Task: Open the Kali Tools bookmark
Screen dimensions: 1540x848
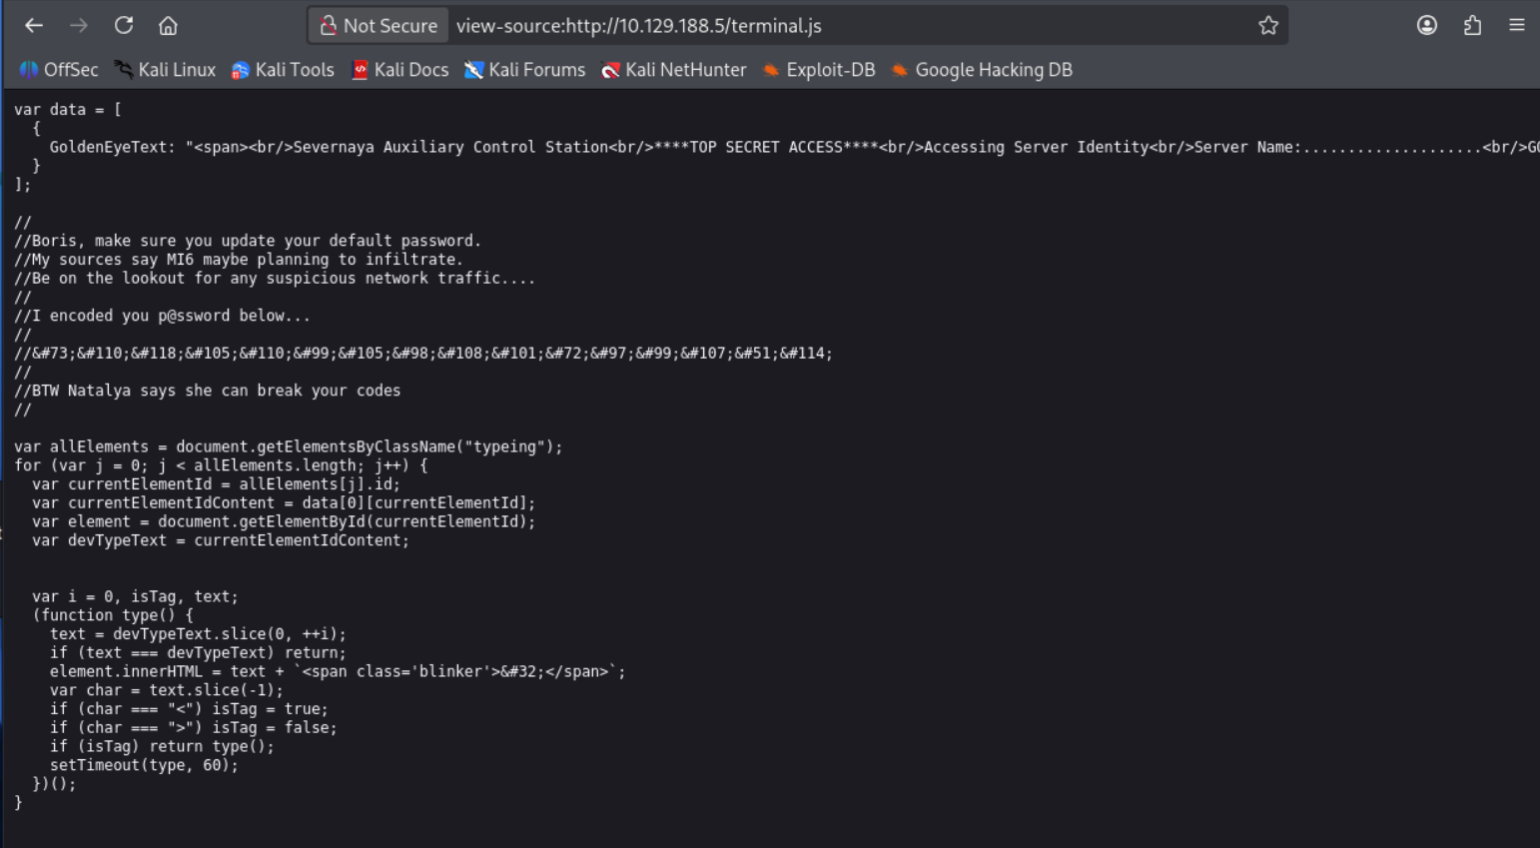Action: [283, 70]
